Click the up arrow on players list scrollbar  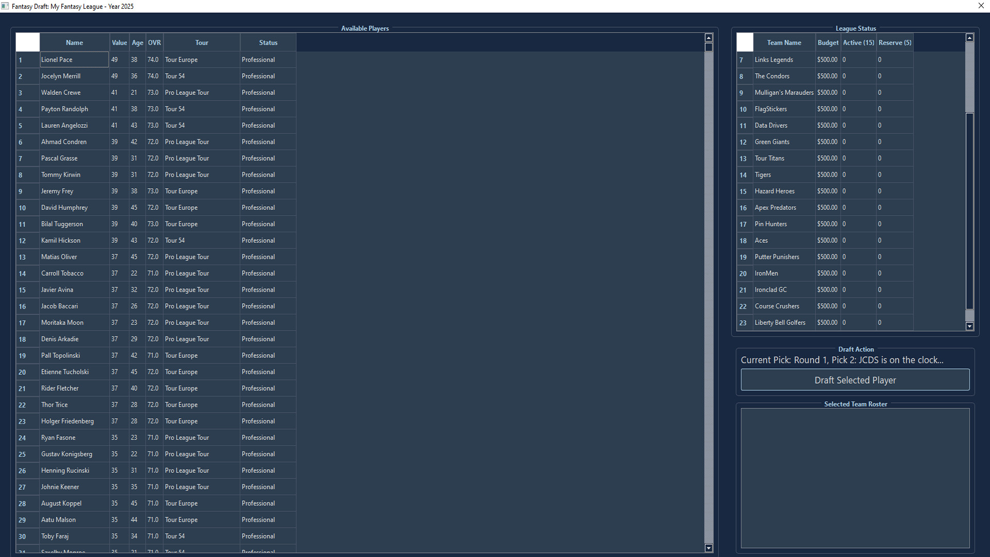tap(708, 37)
